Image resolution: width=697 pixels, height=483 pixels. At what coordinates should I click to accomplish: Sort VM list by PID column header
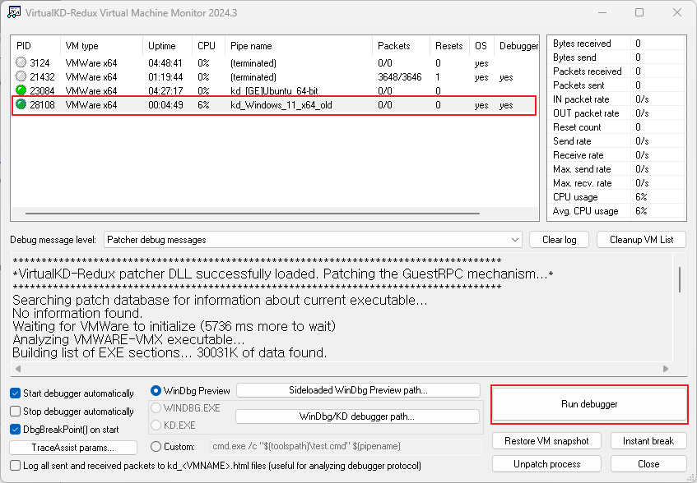35,46
